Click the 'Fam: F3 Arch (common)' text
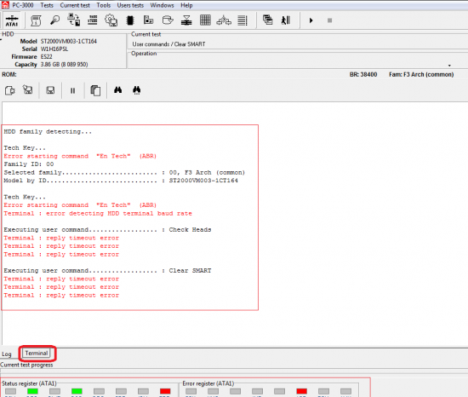468x397 pixels. [x=421, y=74]
